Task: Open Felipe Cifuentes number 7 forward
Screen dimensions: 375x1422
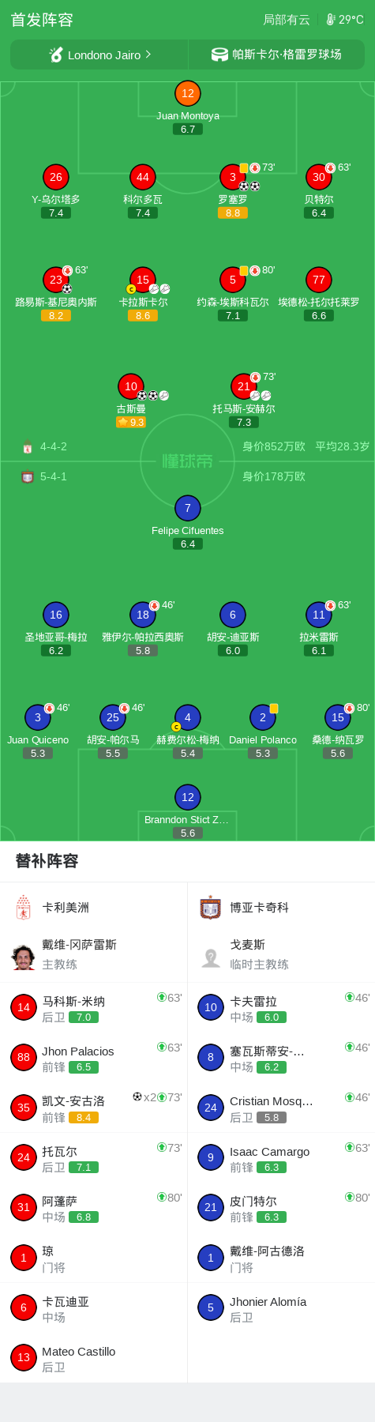Action: tap(188, 508)
